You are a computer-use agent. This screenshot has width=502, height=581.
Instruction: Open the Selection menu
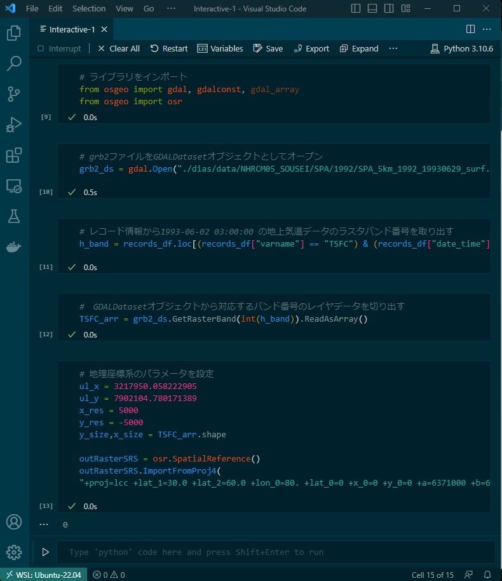(89, 8)
